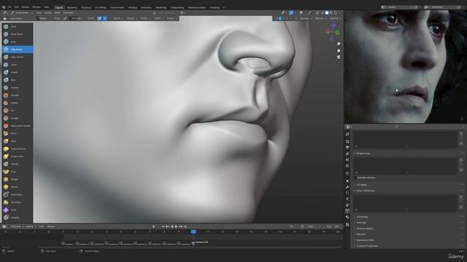Click the viewport zoom magnifier gizmo
Viewport: 467px width, 262px height.
(339, 44)
